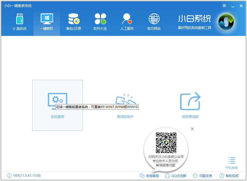
Task: Visit the 官方网站 globe icon
Action: (154, 22)
